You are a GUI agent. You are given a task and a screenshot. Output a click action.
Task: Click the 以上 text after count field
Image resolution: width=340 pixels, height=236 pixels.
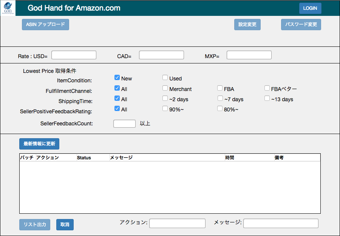[145, 123]
